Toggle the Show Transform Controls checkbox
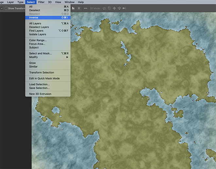The width and height of the screenshot is (216, 169). point(6,8)
